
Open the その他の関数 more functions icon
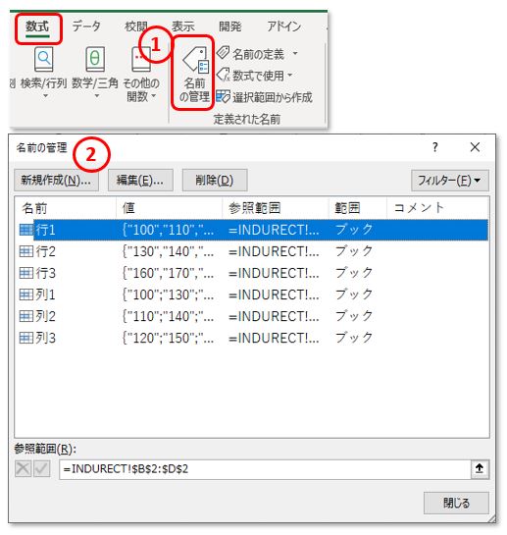(141, 59)
